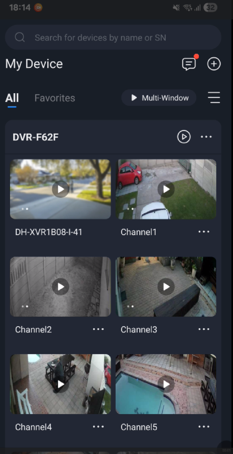Play the DH-XVR1B08-I-41 street camera
233x454 pixels.
(60, 189)
